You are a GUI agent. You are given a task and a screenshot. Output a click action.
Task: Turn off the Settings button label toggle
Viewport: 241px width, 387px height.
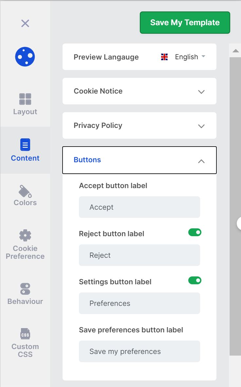pos(195,281)
